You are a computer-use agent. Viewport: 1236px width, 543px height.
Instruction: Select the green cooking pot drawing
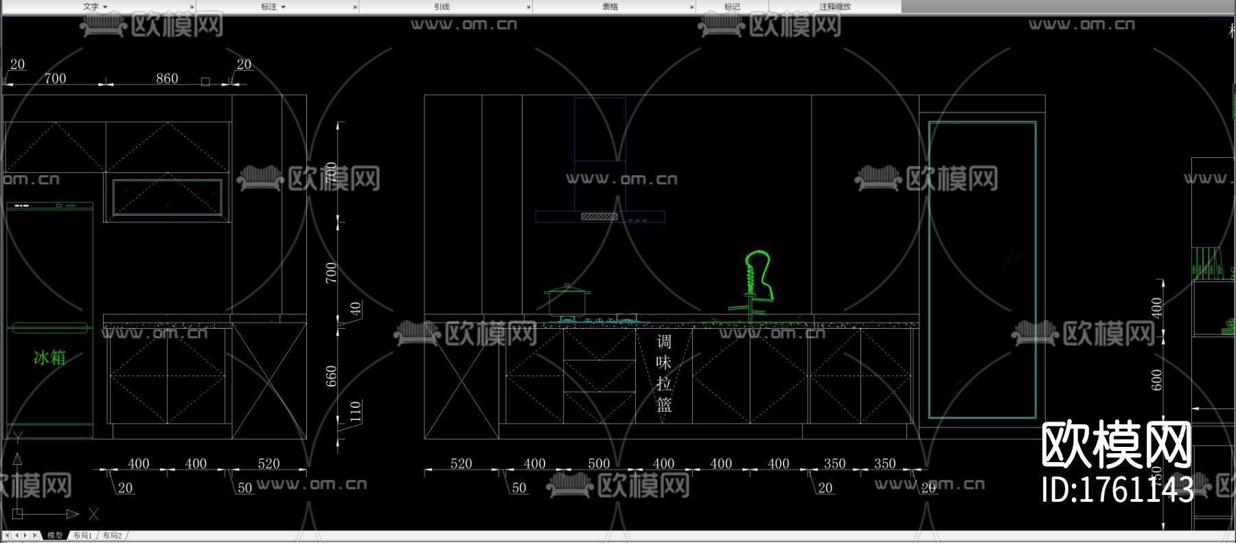[567, 300]
